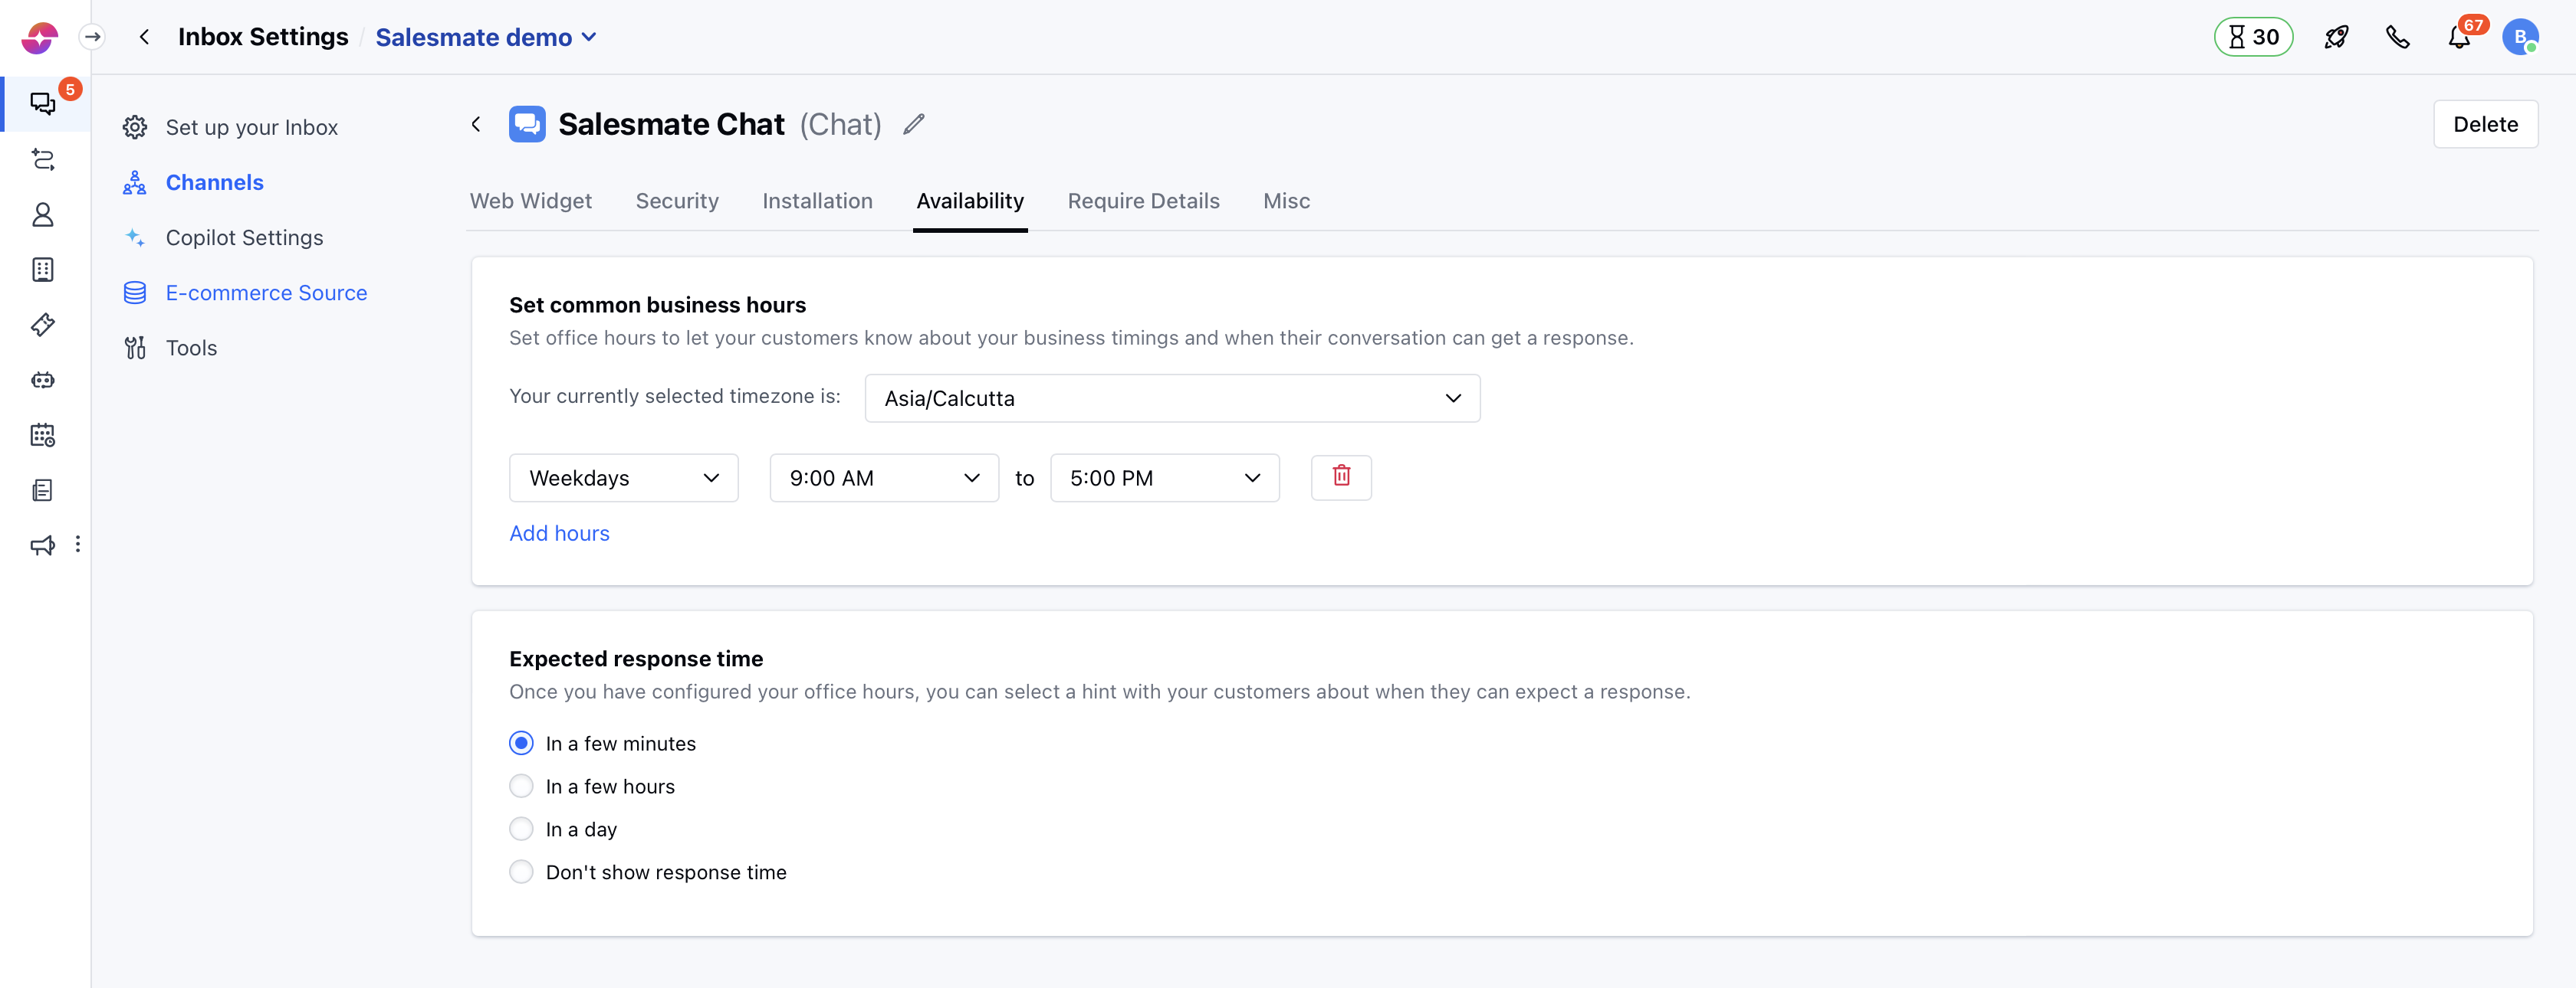This screenshot has width=2576, height=988.
Task: Click the red trash icon for business hours
Action: [x=1340, y=476]
